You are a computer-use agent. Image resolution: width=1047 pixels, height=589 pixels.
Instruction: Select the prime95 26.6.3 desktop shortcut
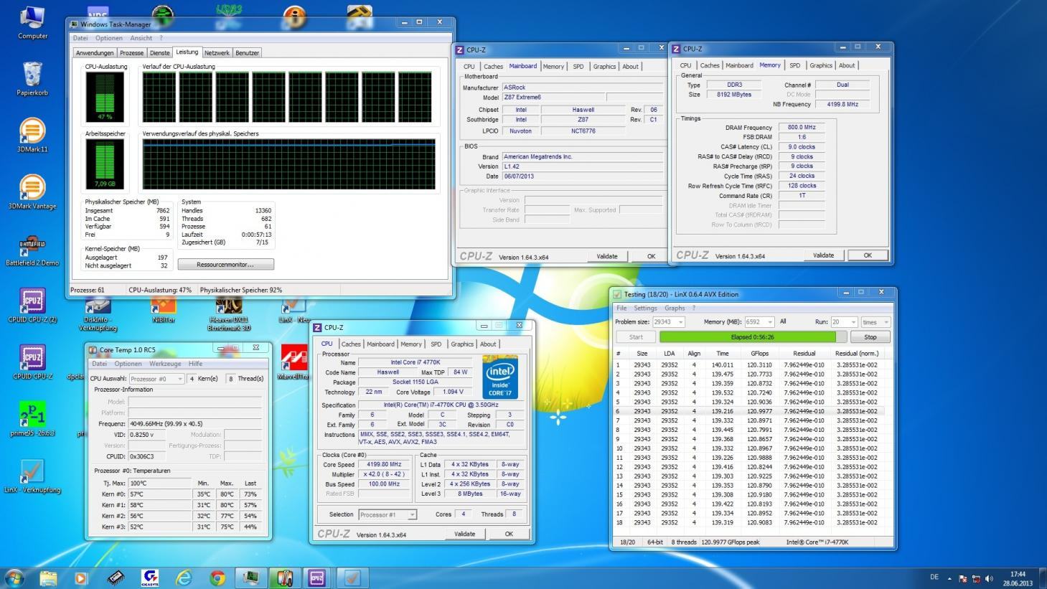coord(32,419)
